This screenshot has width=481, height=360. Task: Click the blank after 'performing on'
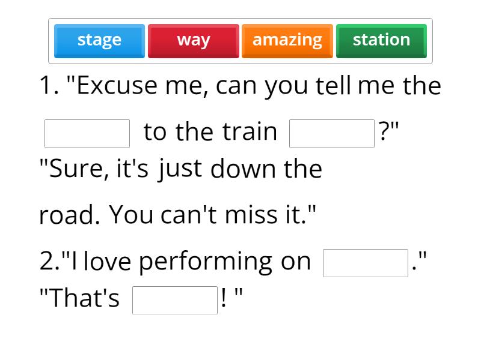coord(365,262)
